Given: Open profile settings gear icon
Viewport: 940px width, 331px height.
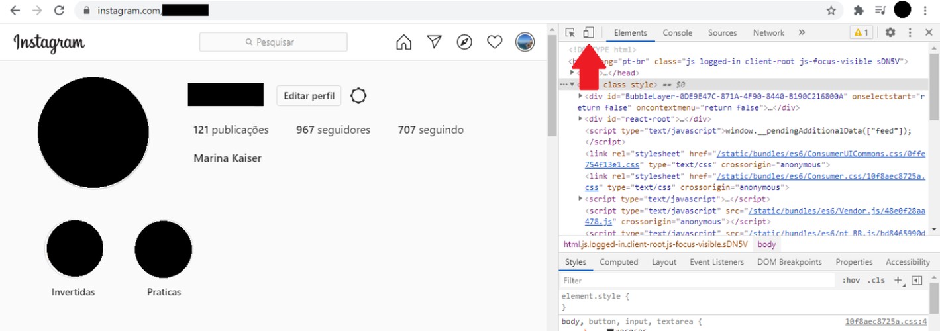Looking at the screenshot, I should [358, 96].
